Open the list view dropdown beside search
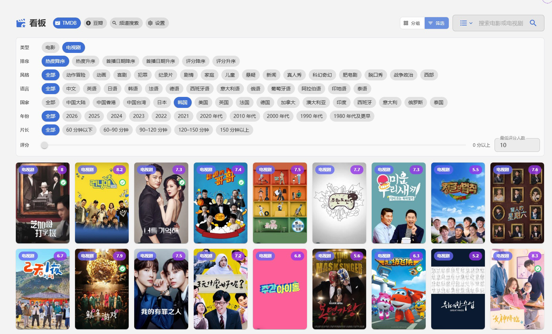 [x=466, y=23]
